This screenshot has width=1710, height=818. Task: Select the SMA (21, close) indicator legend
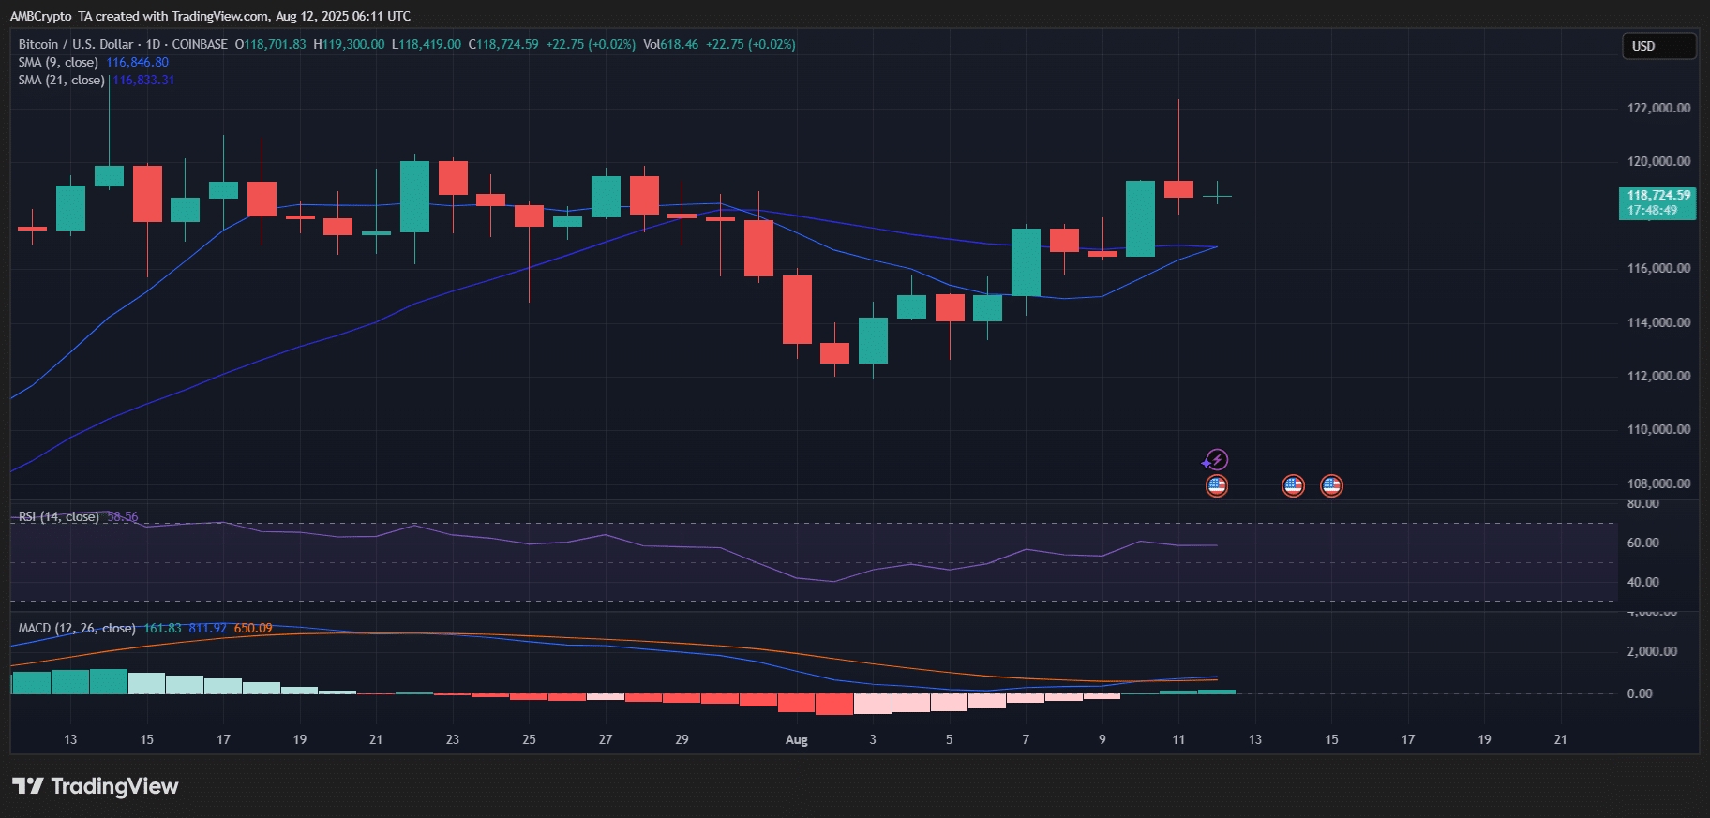click(x=61, y=81)
